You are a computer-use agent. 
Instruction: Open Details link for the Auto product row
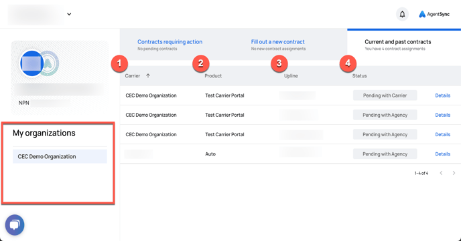click(x=443, y=154)
